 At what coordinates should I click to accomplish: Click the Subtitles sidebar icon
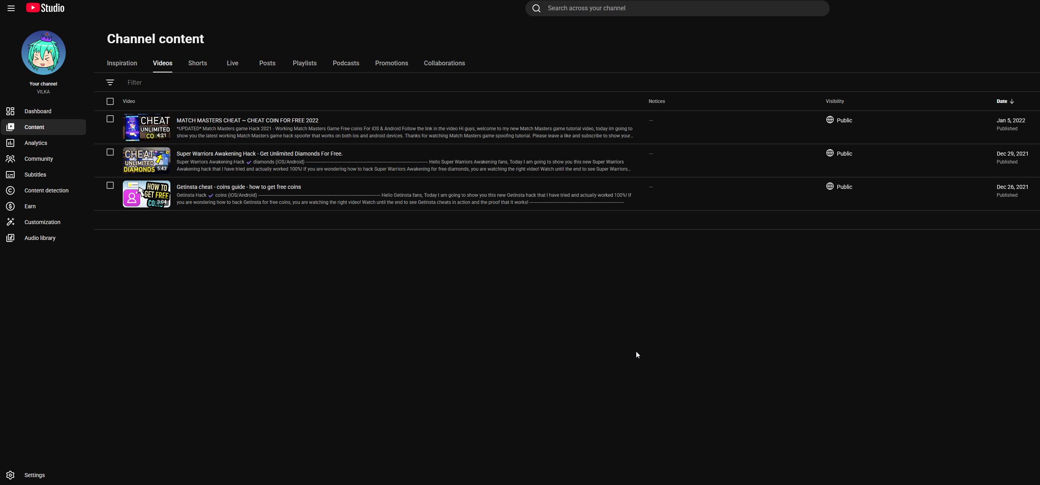tap(10, 175)
